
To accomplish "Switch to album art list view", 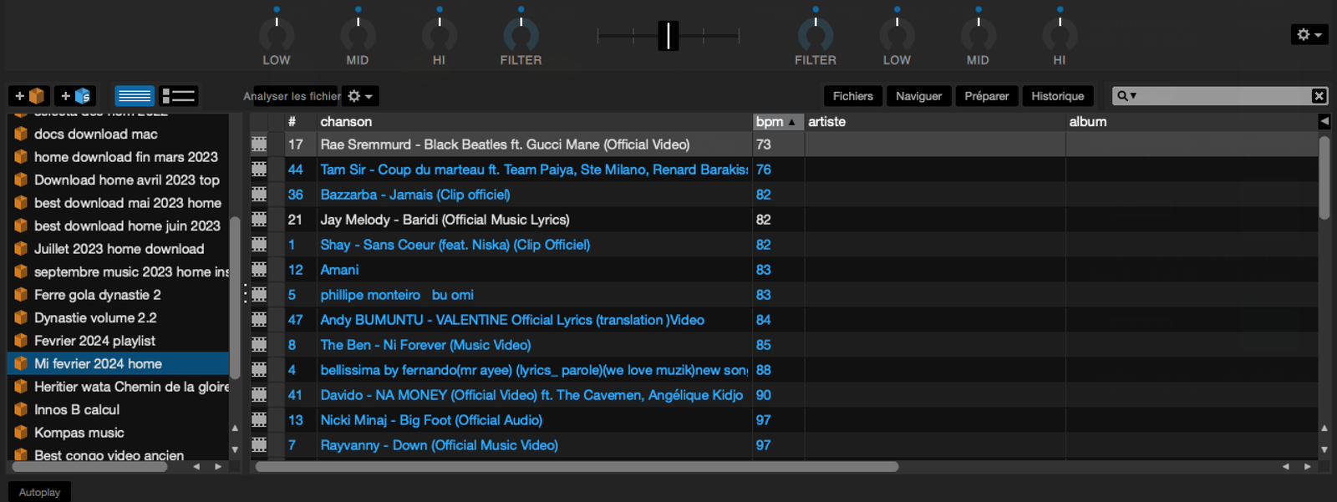I will pos(178,96).
